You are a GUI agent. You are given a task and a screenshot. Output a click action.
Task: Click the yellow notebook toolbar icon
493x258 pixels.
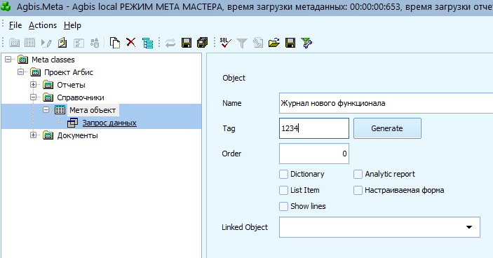click(62, 43)
